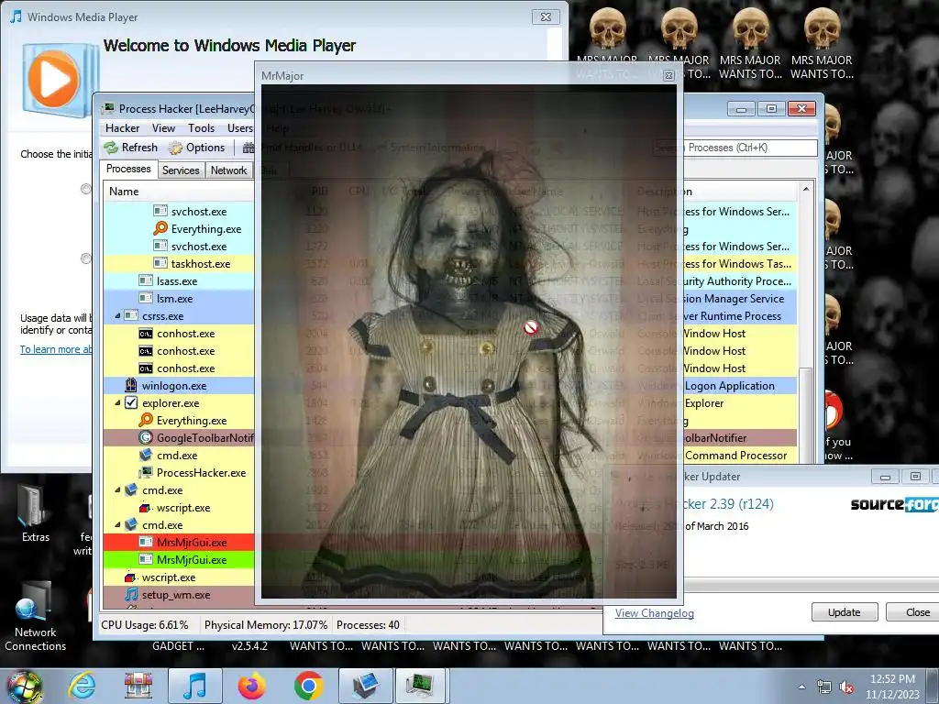Click the colorful taskbar icon next to Internet Explorer

pyautogui.click(x=138, y=686)
